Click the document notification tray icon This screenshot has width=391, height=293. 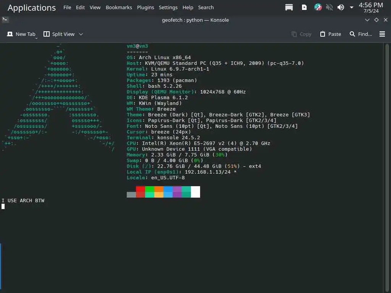pyautogui.click(x=304, y=7)
